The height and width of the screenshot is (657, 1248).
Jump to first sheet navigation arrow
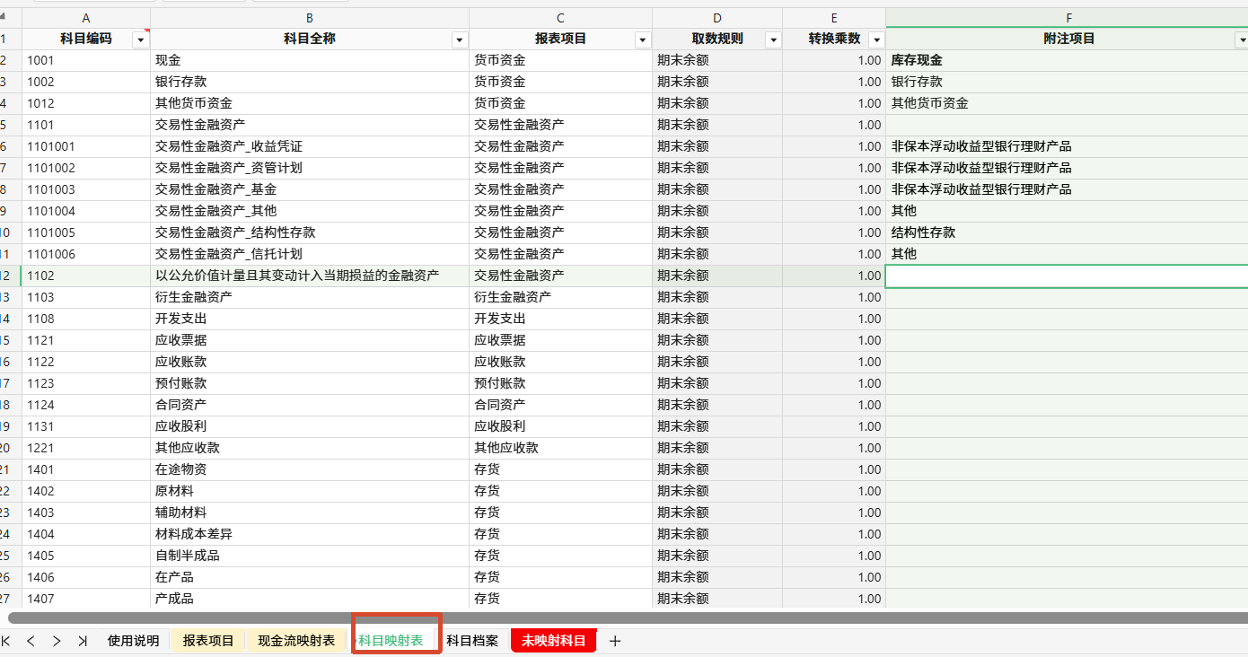pyautogui.click(x=5, y=641)
